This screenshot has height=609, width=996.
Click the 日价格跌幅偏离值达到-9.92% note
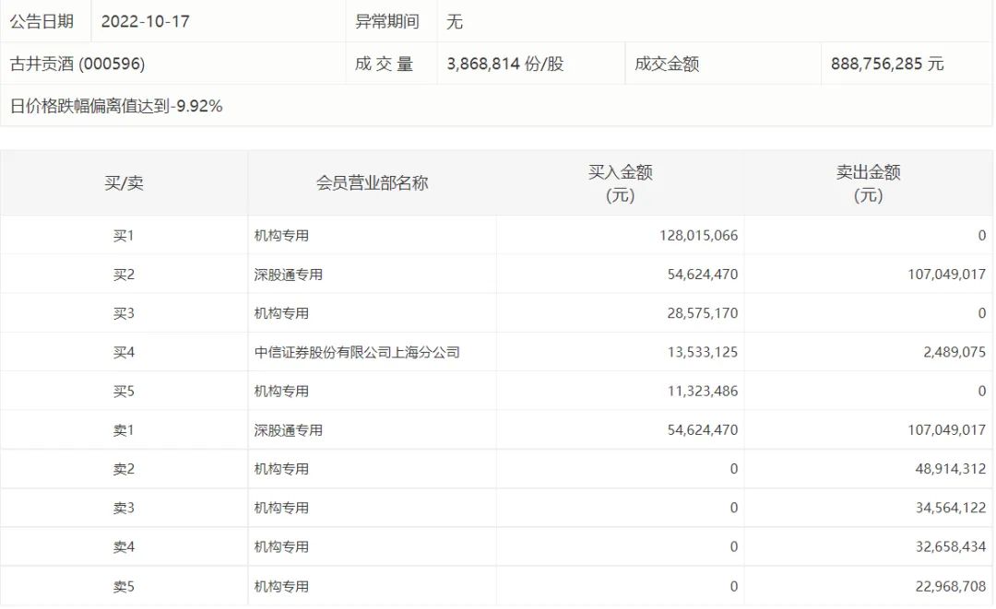(x=116, y=106)
